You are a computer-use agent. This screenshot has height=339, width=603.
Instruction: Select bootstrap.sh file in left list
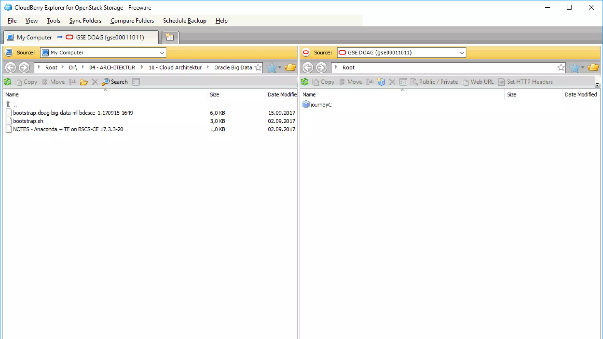[x=28, y=121]
